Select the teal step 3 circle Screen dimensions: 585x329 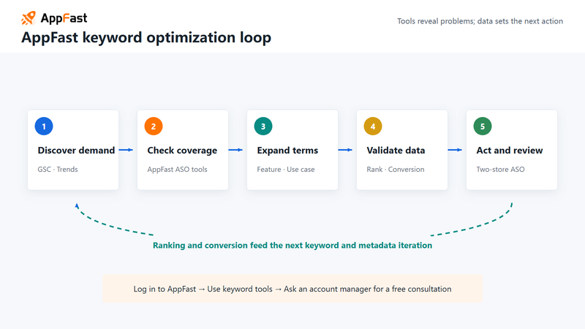click(263, 126)
